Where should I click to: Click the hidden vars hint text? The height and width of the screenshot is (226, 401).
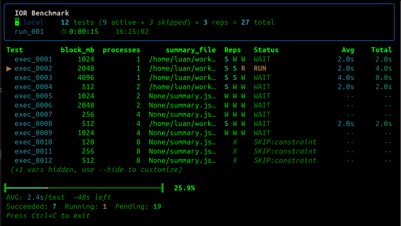tap(96, 169)
